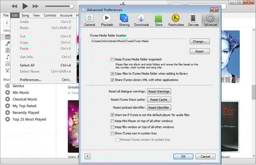Open the Restrictions preferences tab
256x165 pixels.
(x=176, y=20)
